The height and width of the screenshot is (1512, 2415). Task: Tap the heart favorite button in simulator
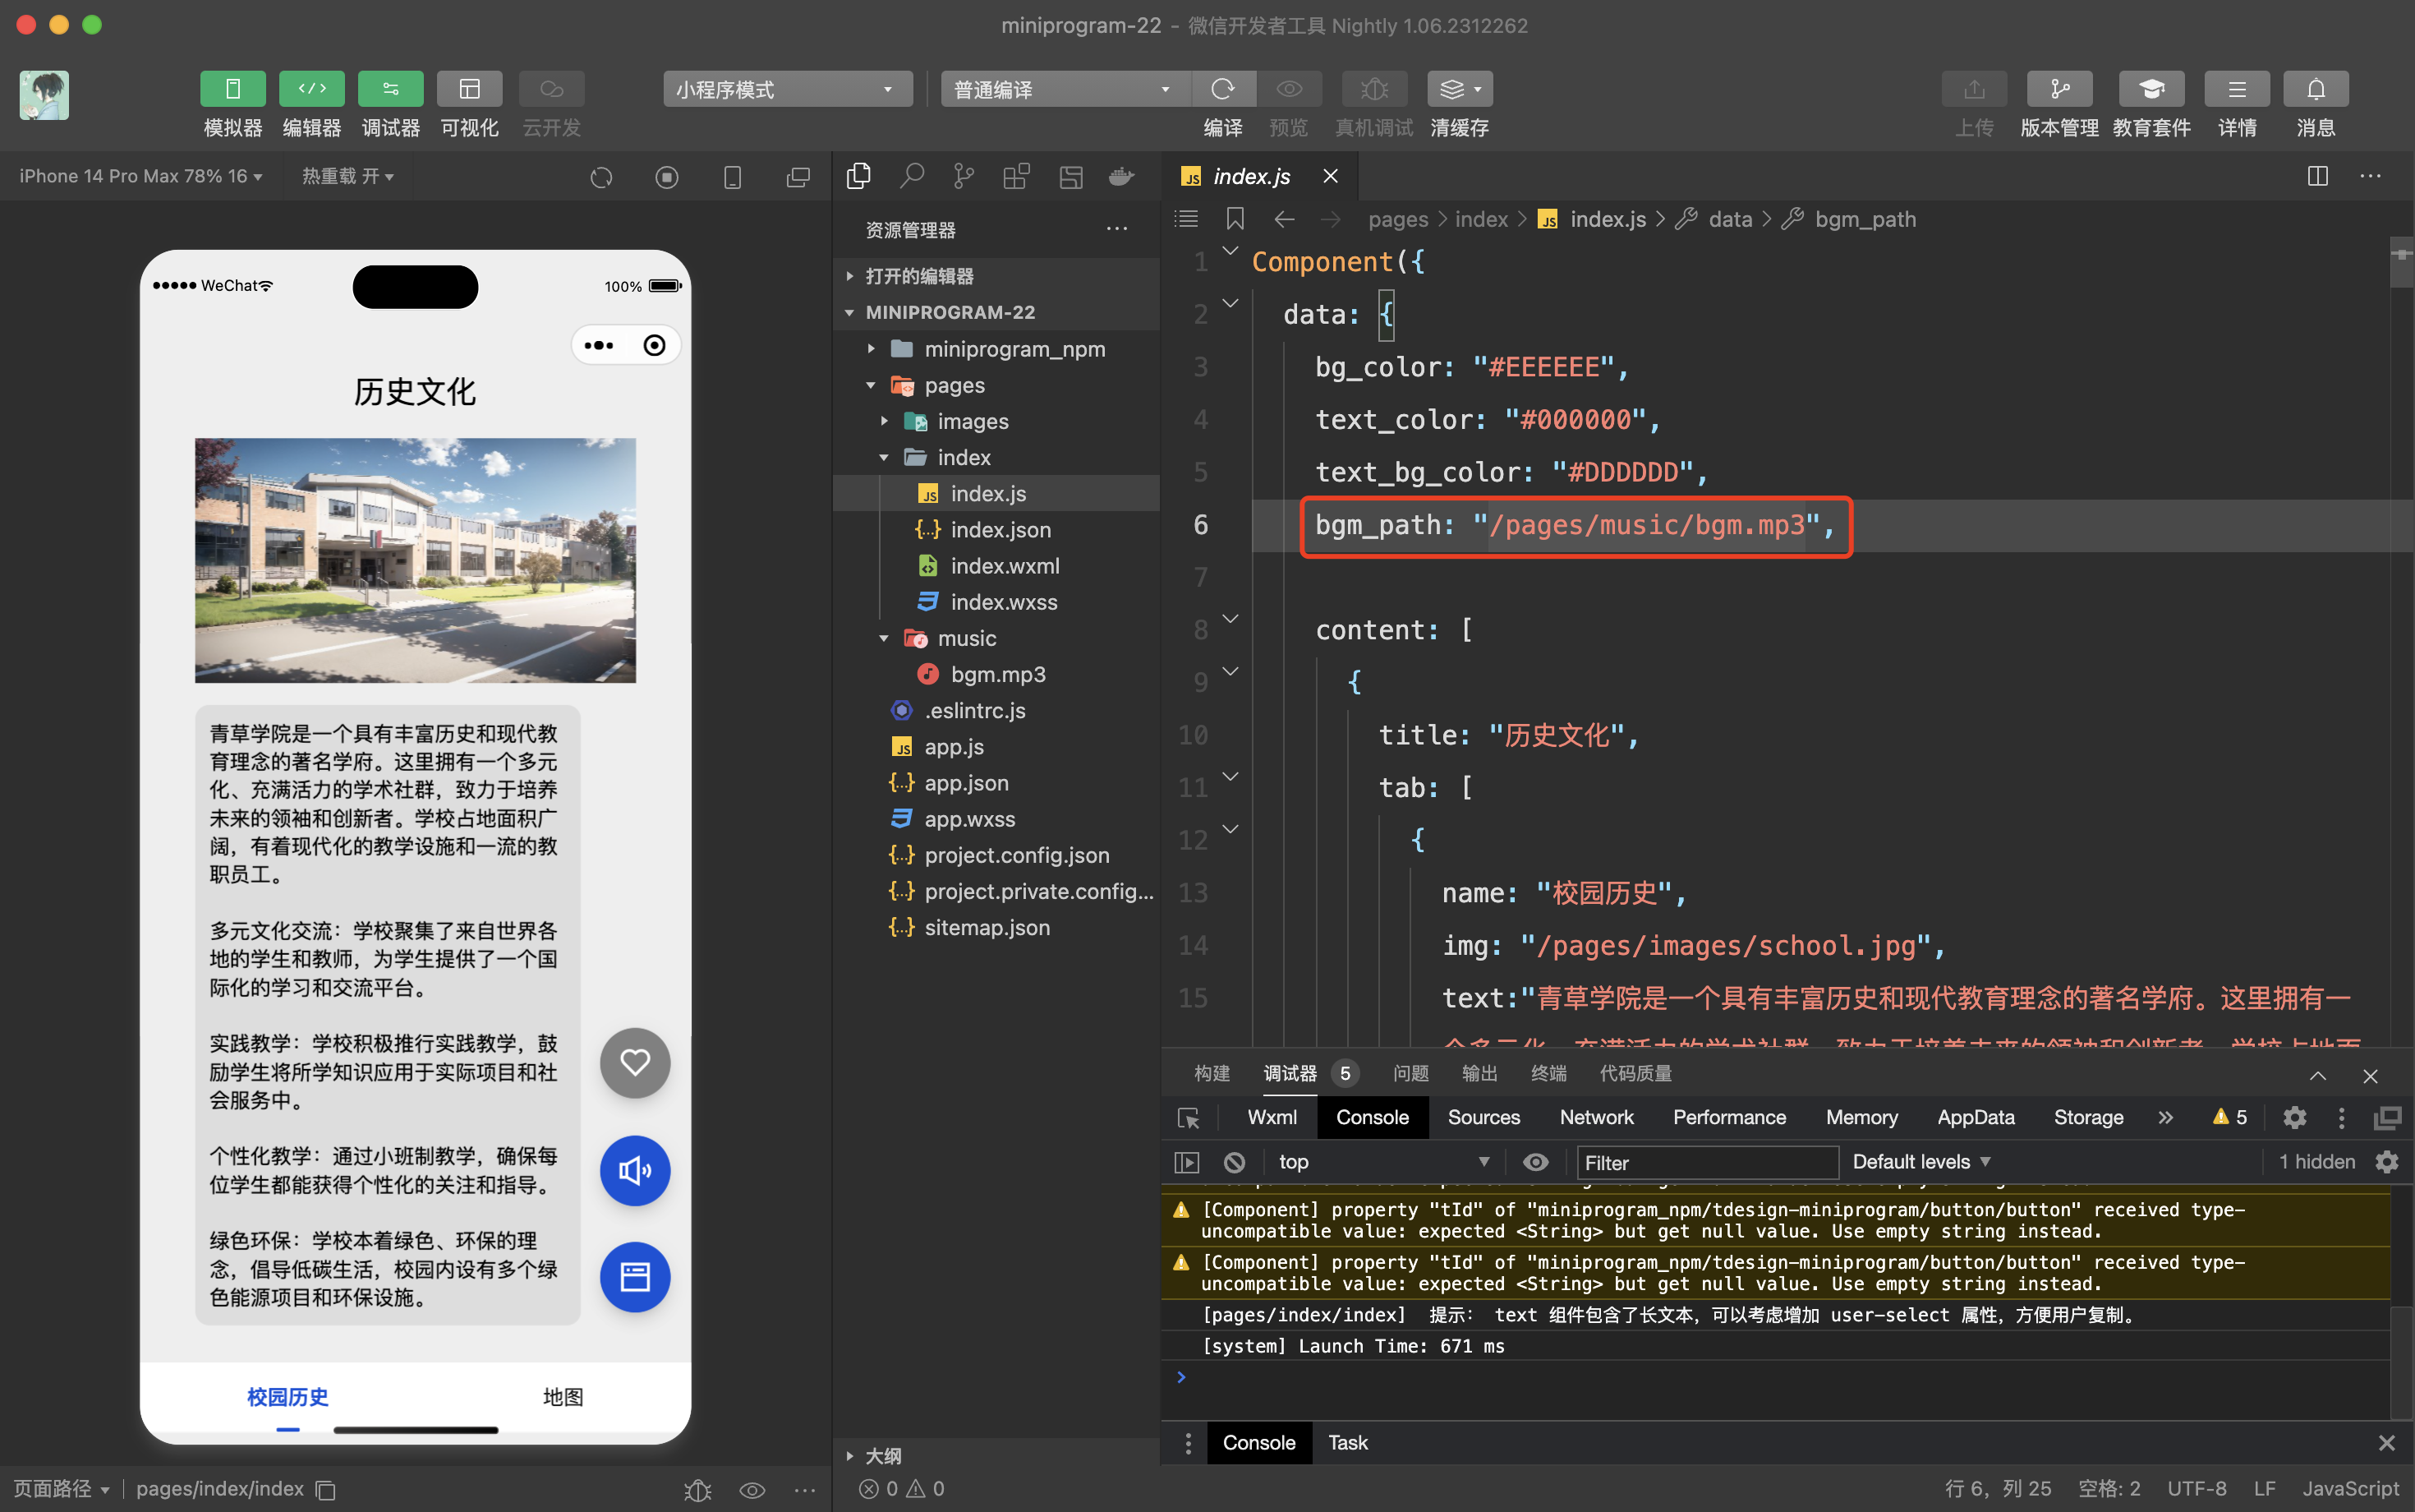coord(635,1062)
